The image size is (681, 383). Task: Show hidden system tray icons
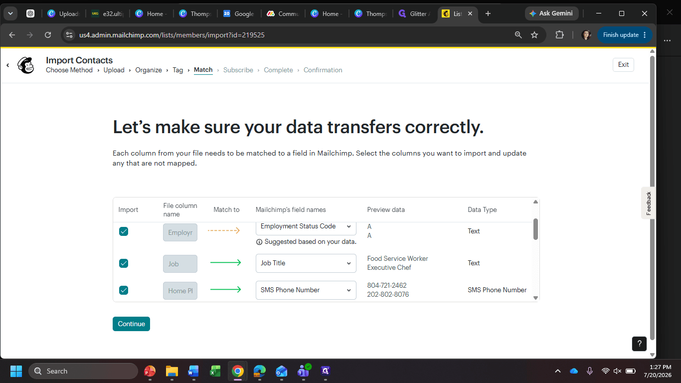click(x=558, y=371)
